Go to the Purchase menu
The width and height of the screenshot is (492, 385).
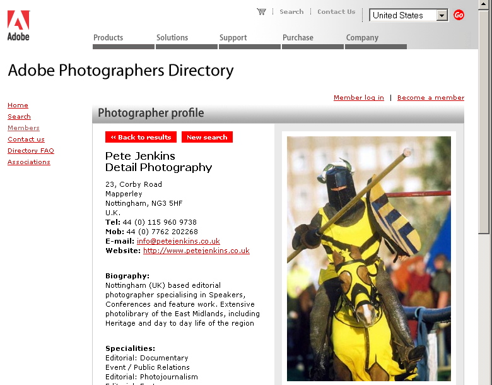pyautogui.click(x=298, y=38)
